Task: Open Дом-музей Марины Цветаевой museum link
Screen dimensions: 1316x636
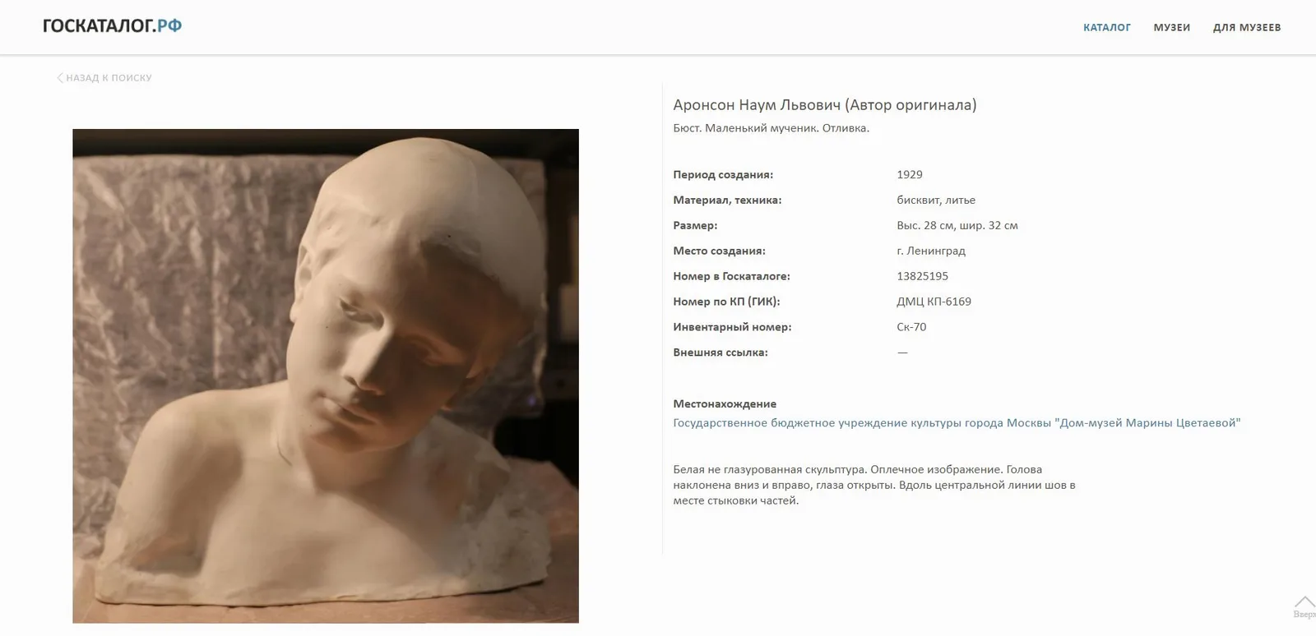Action: 957,423
